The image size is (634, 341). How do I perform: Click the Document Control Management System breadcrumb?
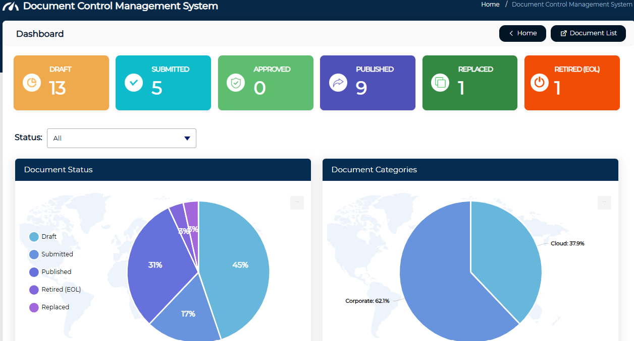coord(572,5)
